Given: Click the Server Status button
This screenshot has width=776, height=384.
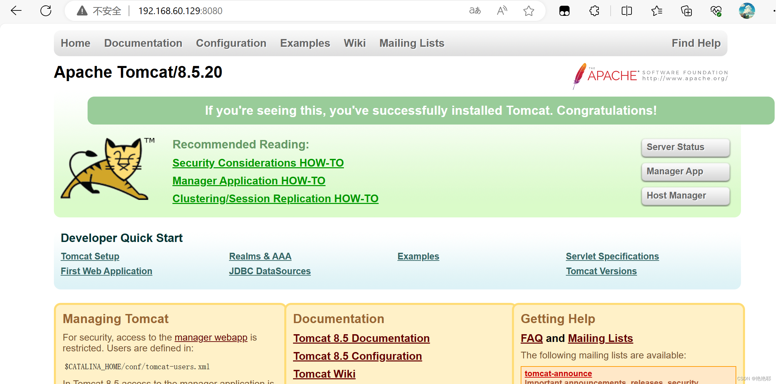Looking at the screenshot, I should (x=685, y=147).
